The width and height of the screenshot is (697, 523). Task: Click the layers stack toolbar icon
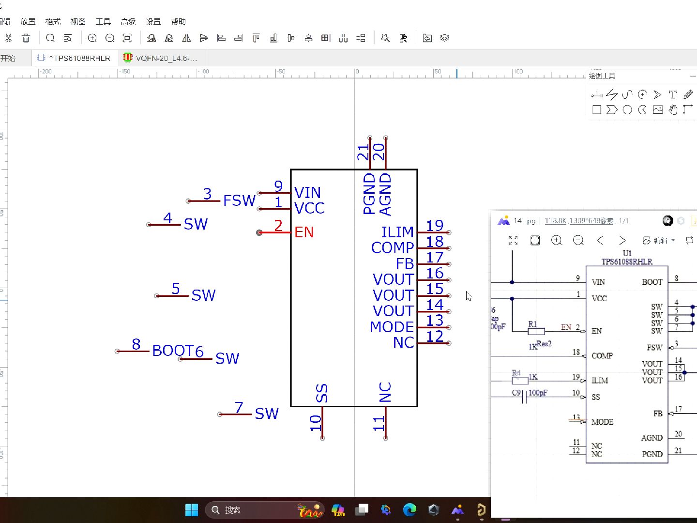coord(445,38)
